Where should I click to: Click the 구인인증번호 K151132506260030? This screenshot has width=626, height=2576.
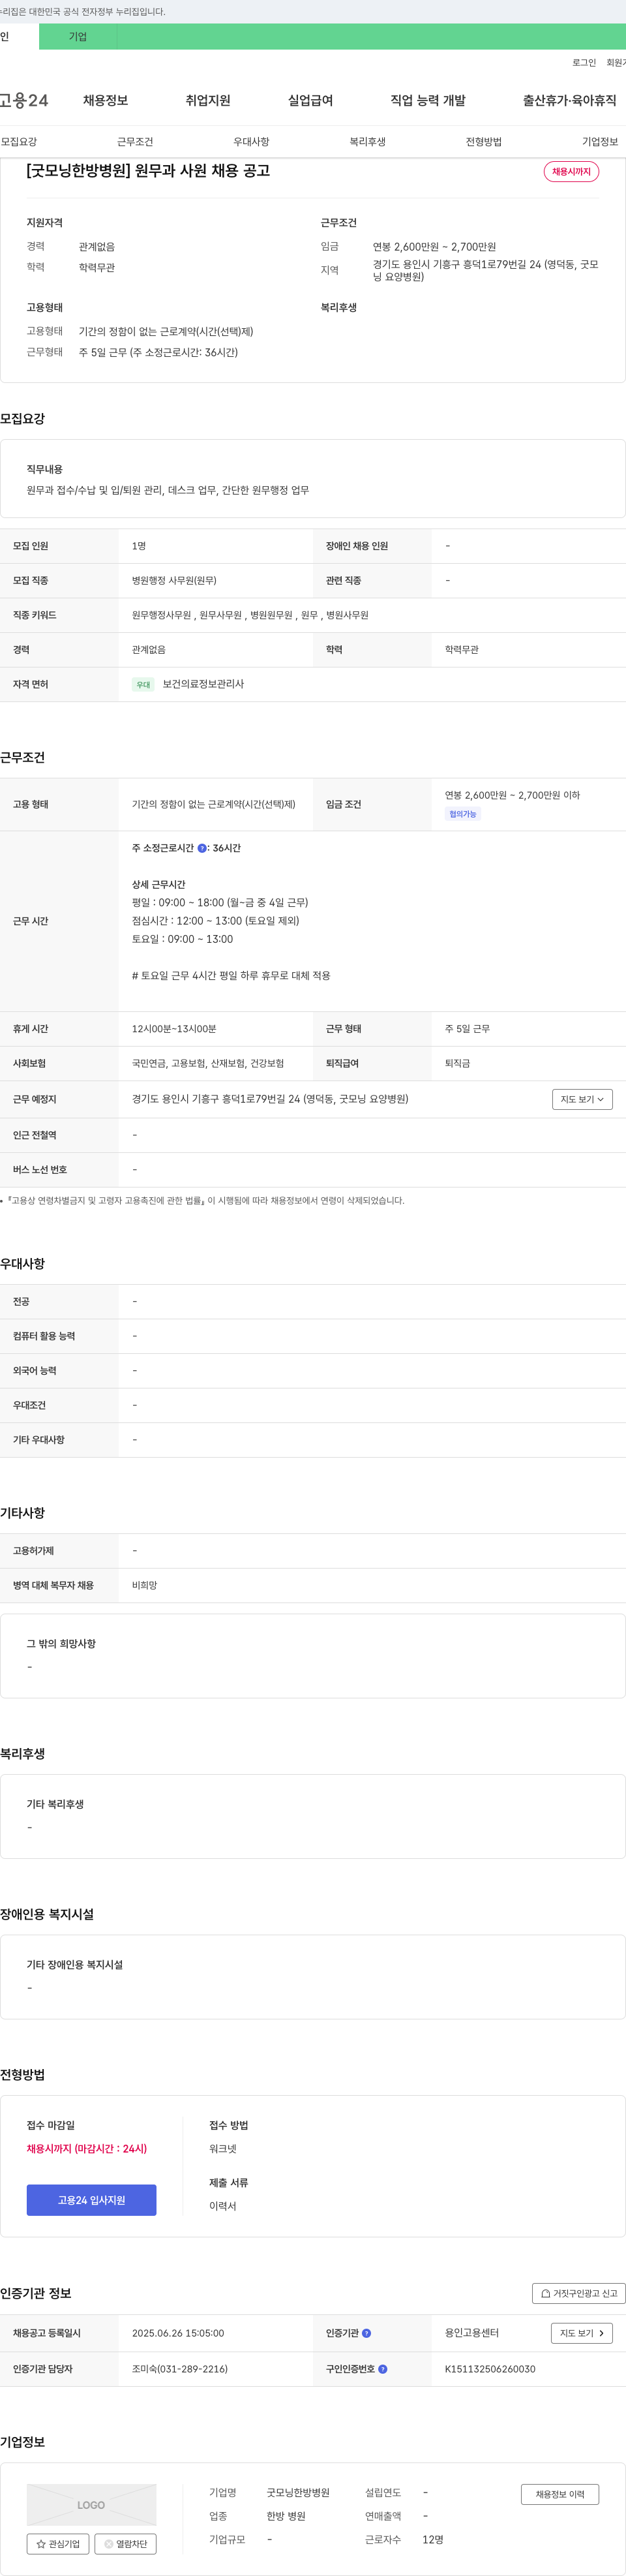click(x=490, y=2369)
